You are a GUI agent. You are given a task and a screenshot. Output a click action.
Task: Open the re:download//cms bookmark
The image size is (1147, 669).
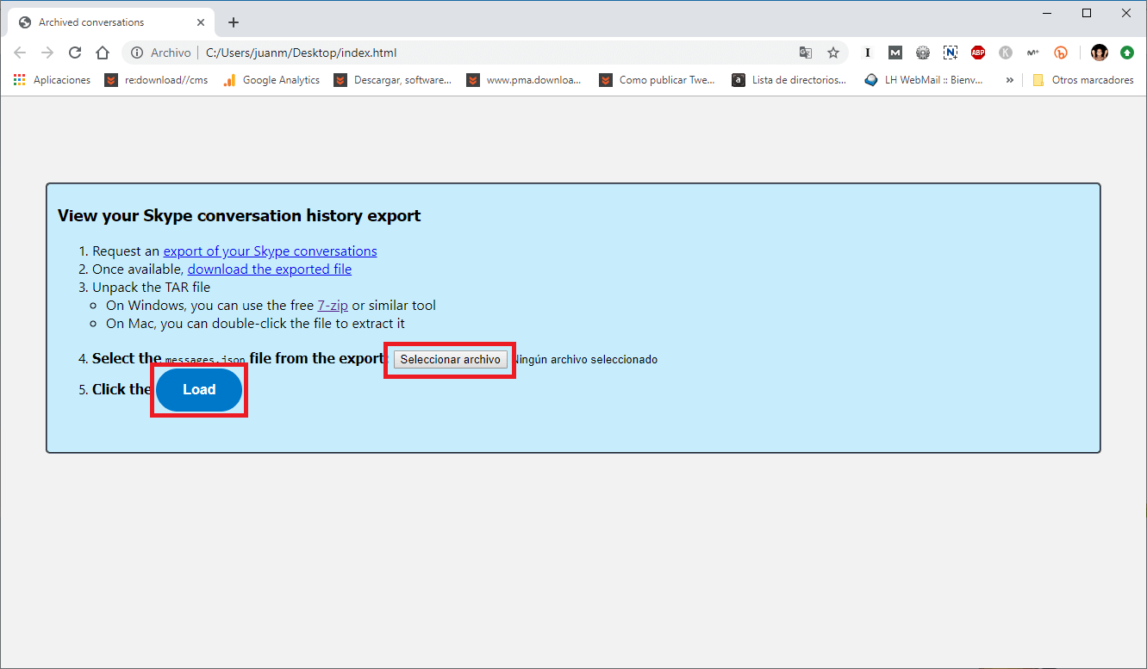tap(157, 80)
